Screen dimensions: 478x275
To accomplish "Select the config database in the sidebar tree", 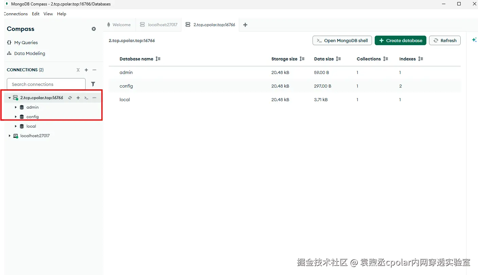I will click(33, 117).
